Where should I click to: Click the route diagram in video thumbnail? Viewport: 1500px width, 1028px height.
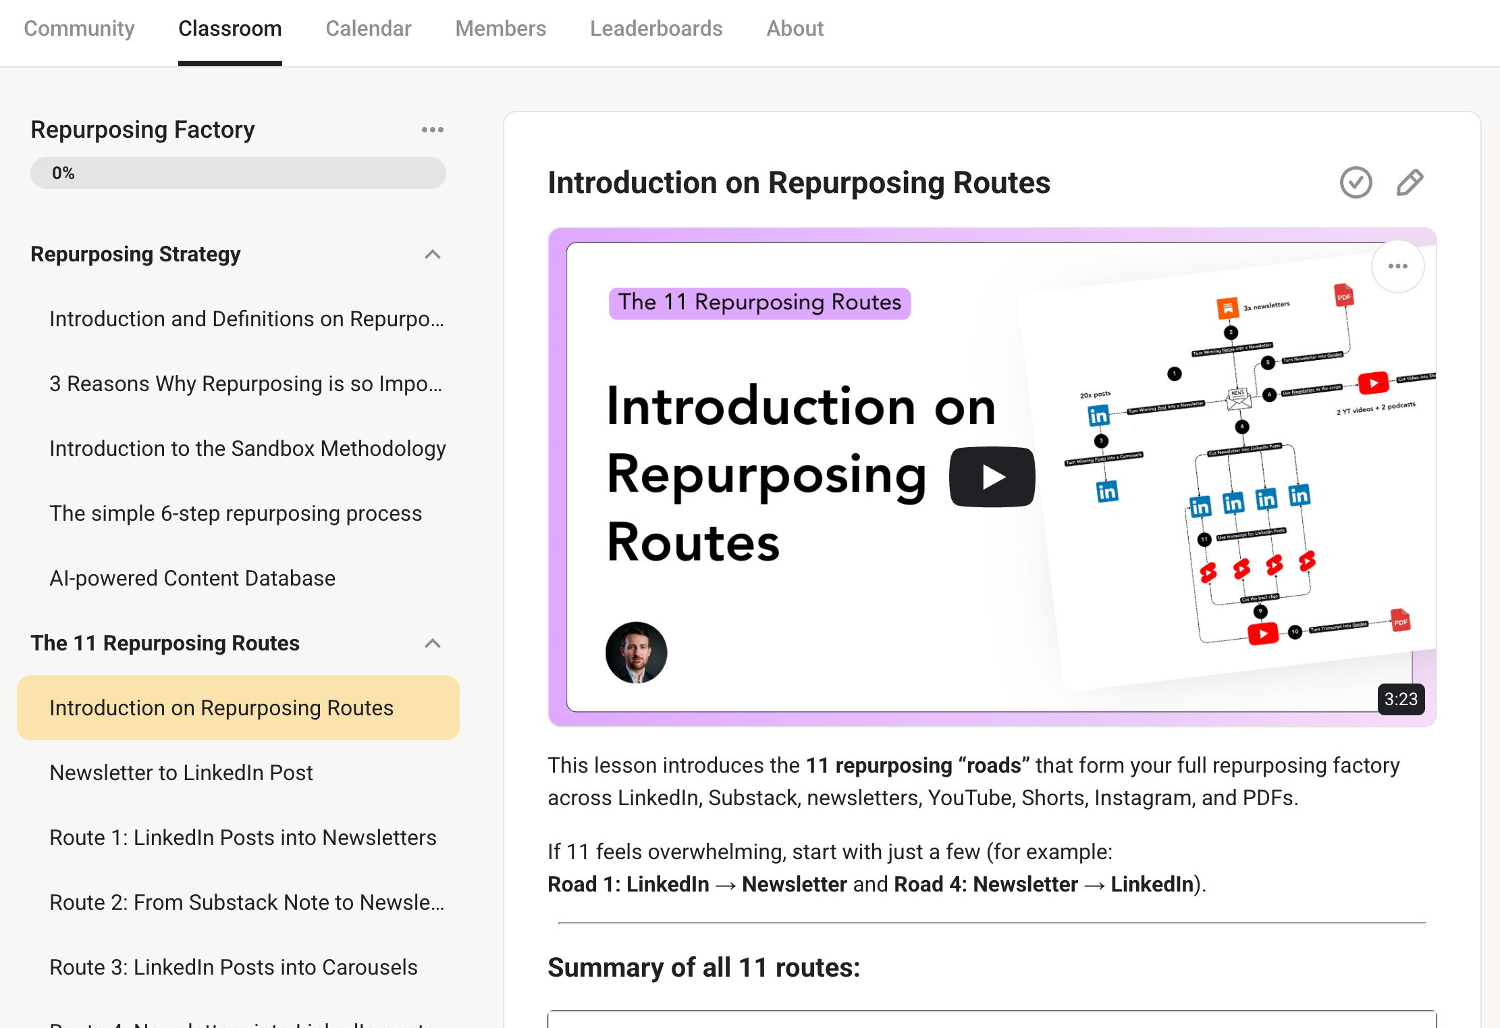(1242, 473)
